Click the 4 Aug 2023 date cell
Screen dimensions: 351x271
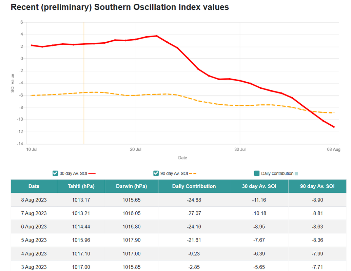(34, 254)
